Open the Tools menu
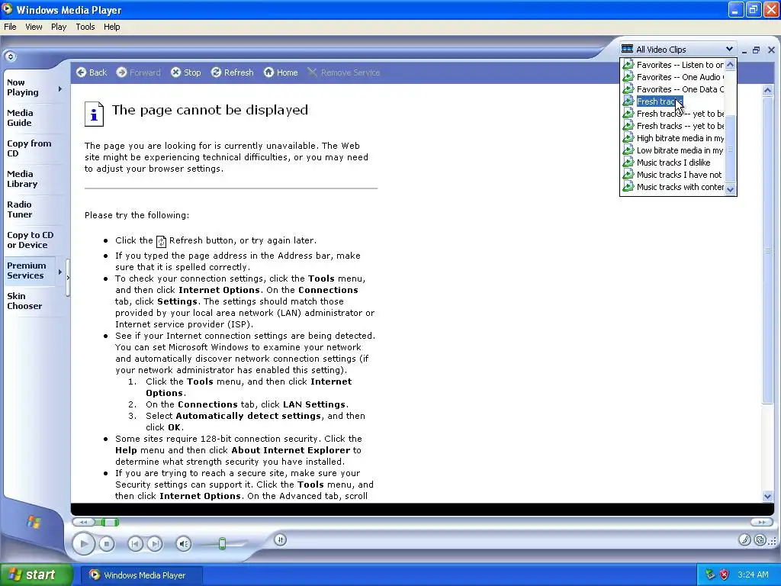781x586 pixels. click(x=85, y=27)
